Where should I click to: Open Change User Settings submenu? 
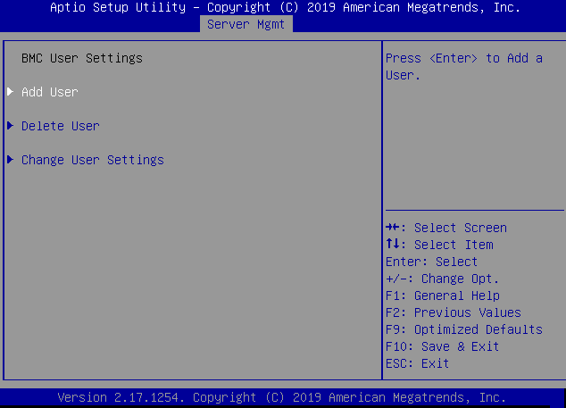tap(93, 160)
